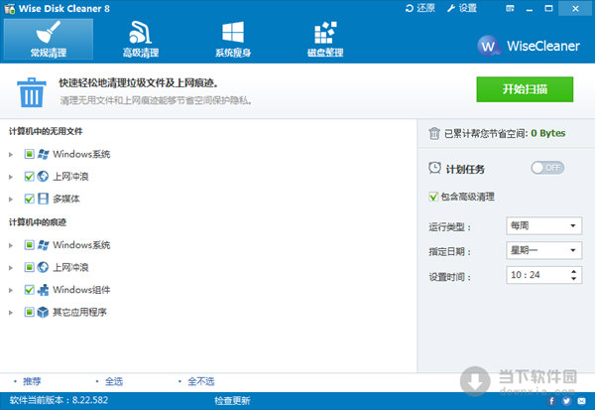The image size is (595, 410).
Task: Toggle the 其它应用程序 checkbox
Action: coord(29,312)
